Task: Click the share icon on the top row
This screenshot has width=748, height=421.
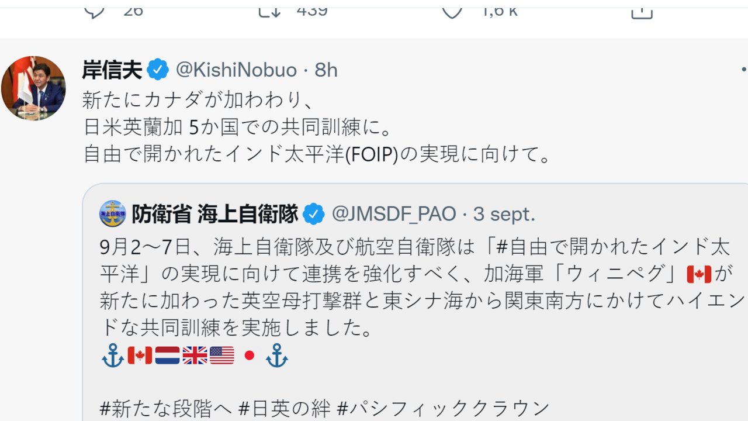Action: pos(641,10)
